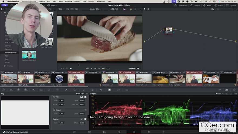The width and height of the screenshot is (238, 134).
Task: Jump to the first frame
Action: coord(87,68)
